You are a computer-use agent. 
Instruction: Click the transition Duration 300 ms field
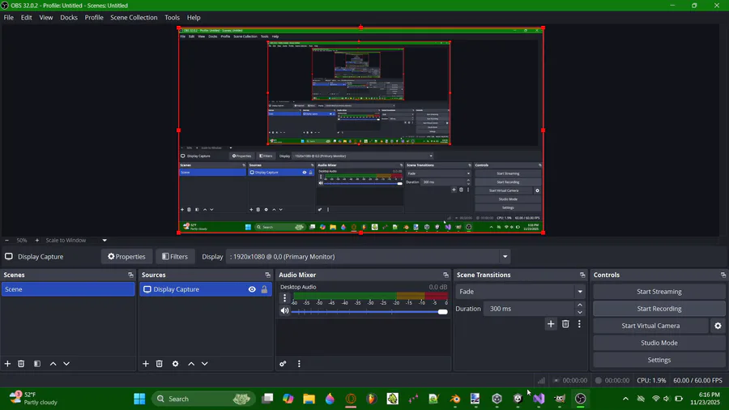point(529,309)
